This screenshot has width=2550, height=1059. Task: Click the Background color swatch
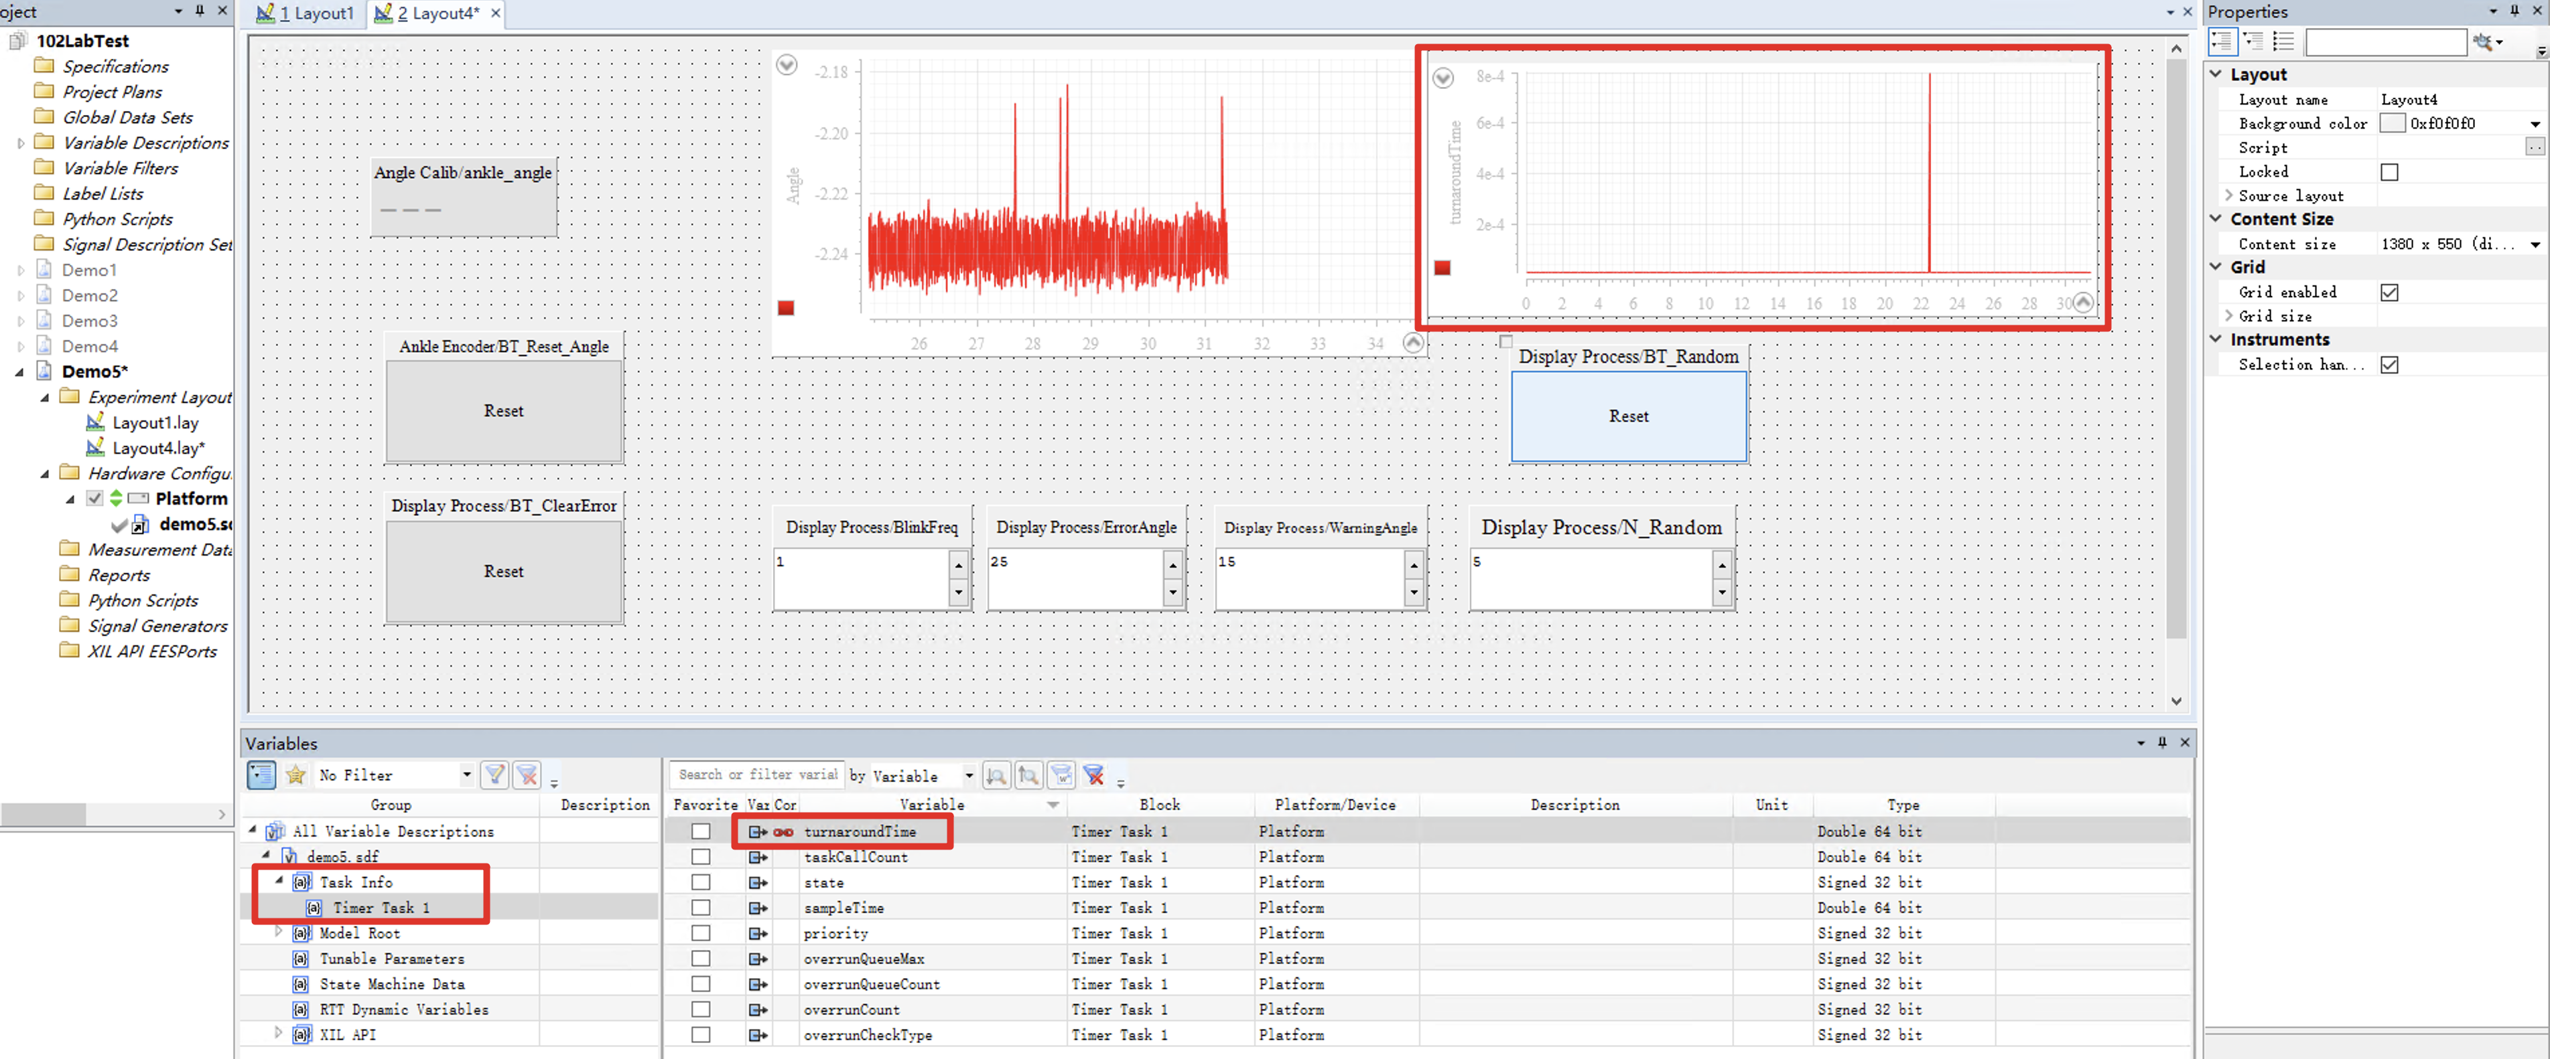[2392, 124]
